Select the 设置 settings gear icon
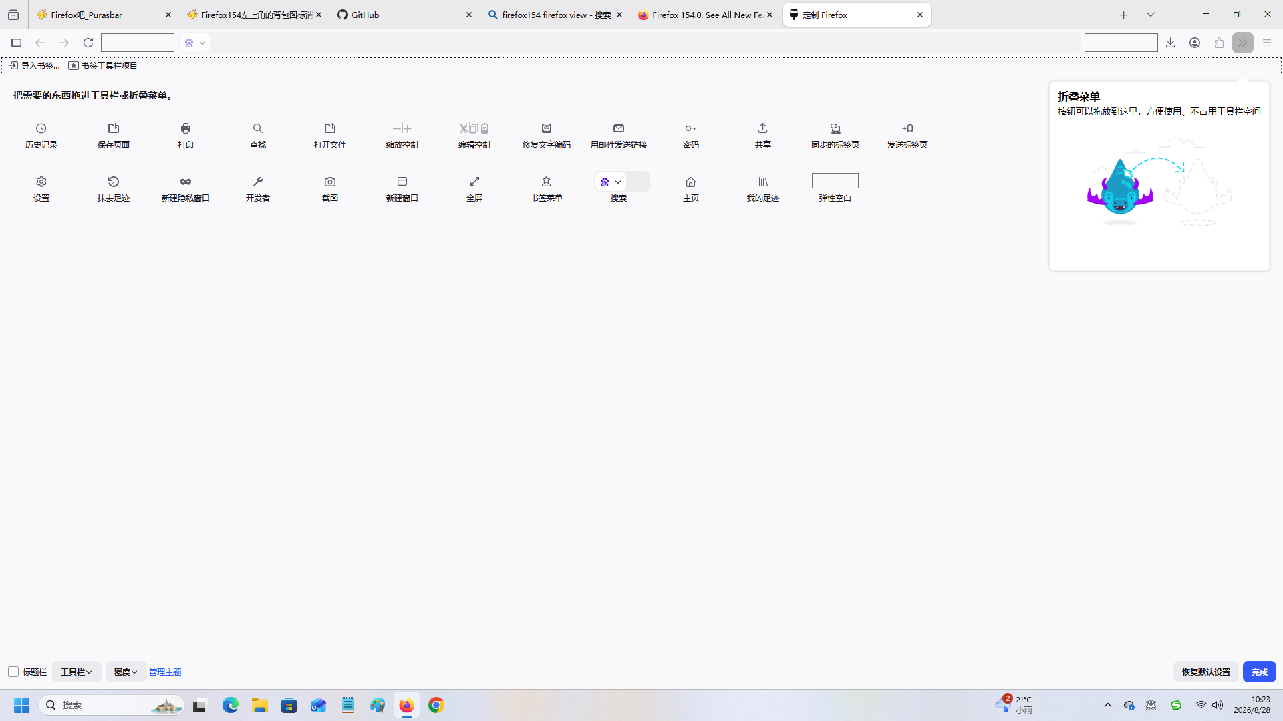This screenshot has height=721, width=1283. (41, 182)
